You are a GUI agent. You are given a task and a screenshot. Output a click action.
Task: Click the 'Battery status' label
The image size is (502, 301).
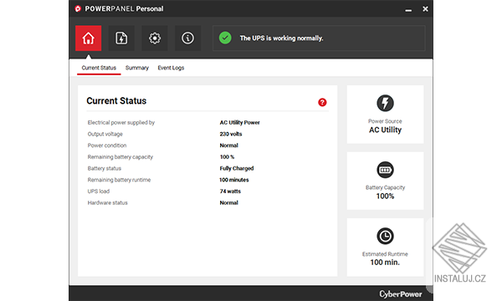pos(105,168)
